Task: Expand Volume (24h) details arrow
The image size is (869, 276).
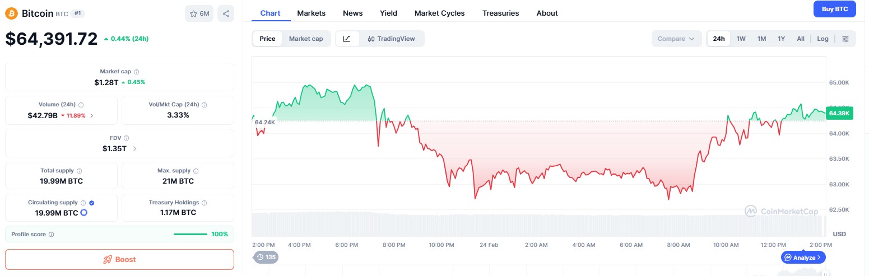Action: pyautogui.click(x=92, y=115)
